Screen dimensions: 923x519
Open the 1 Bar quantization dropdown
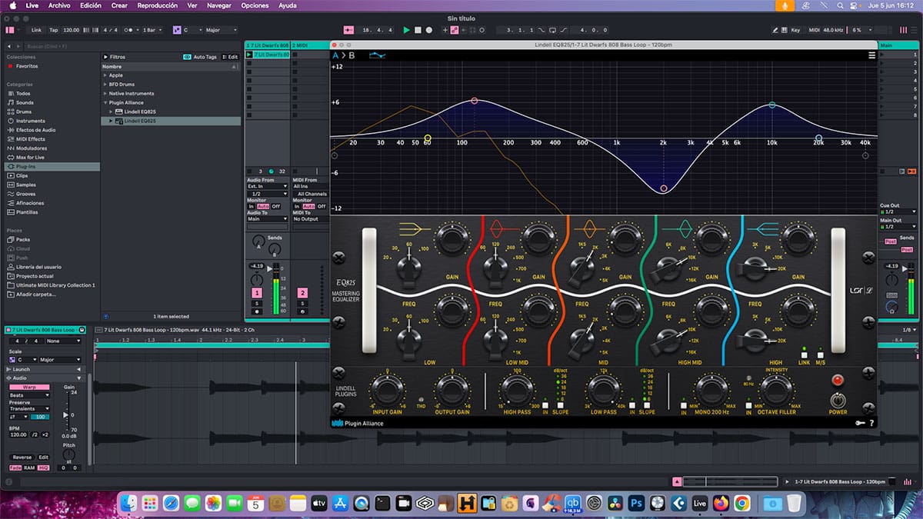151,30
